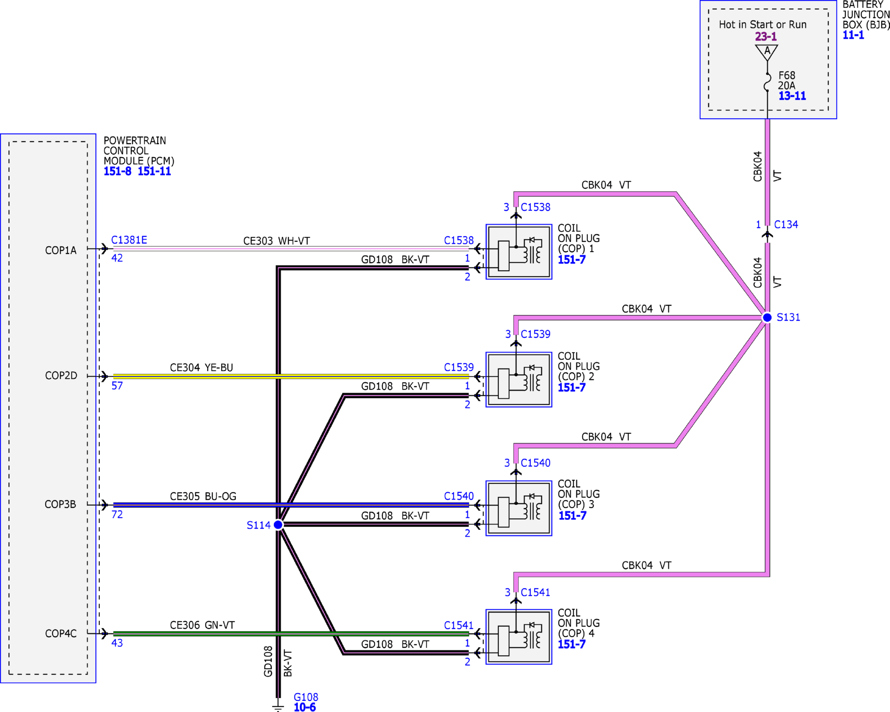Click the CE305 BU-OG wire label
Image resolution: width=890 pixels, height=712 pixels.
point(203,496)
